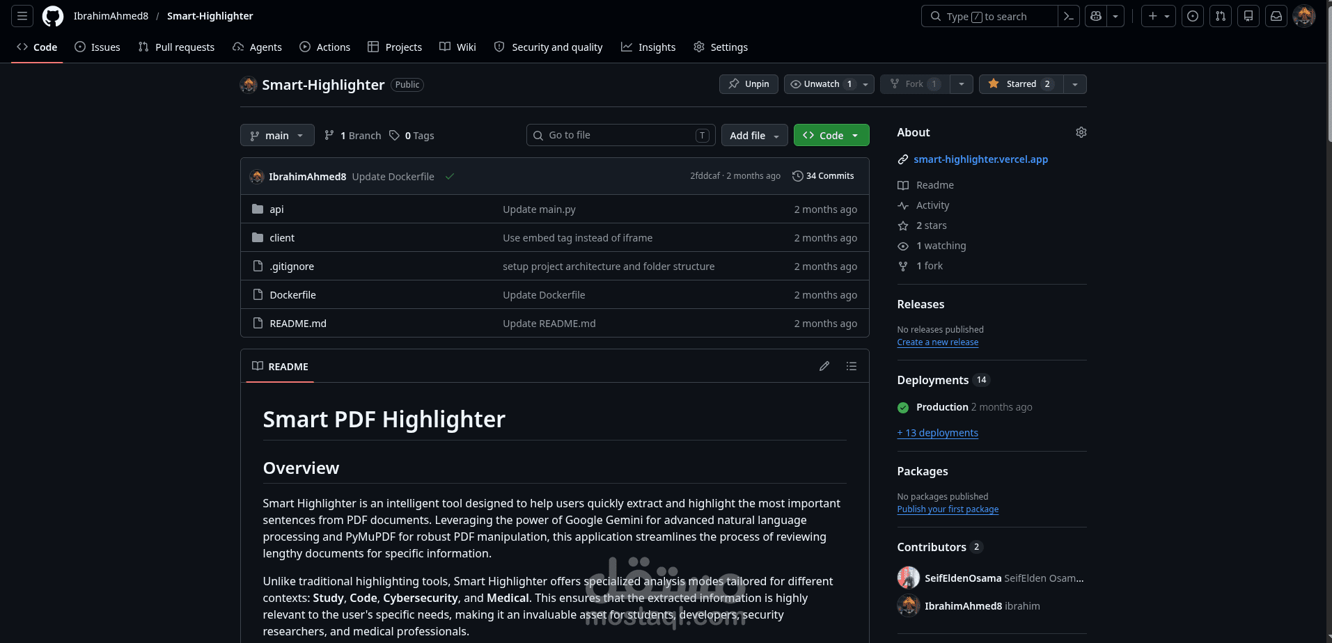Open notifications inbox icon

(x=1276, y=16)
